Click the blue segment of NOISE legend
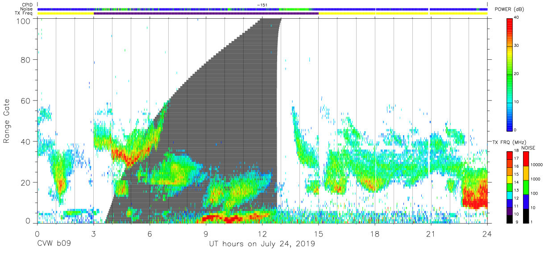The image size is (548, 253). (526, 201)
